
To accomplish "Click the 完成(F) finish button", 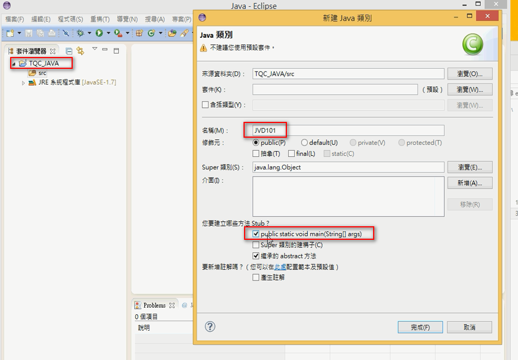I will (420, 327).
